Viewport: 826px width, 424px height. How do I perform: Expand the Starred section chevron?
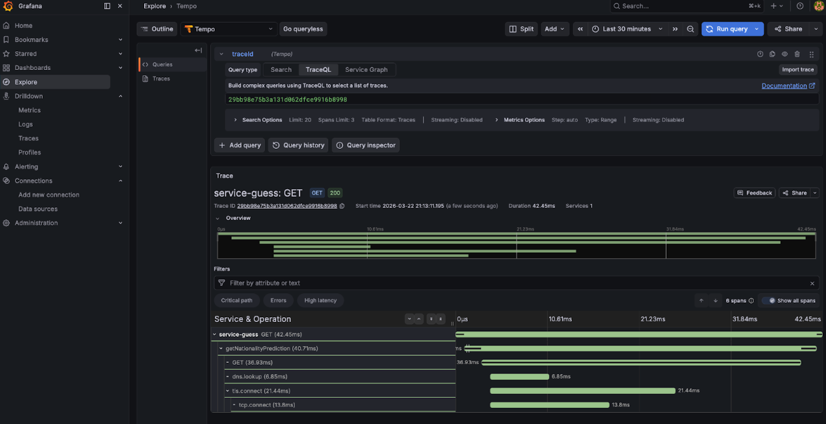pos(121,54)
